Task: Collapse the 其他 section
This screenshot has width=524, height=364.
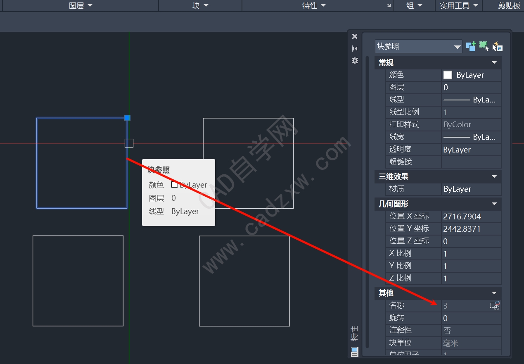Action: 494,293
